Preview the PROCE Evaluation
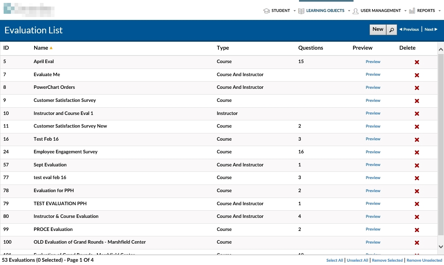The image size is (444, 265). tap(373, 229)
